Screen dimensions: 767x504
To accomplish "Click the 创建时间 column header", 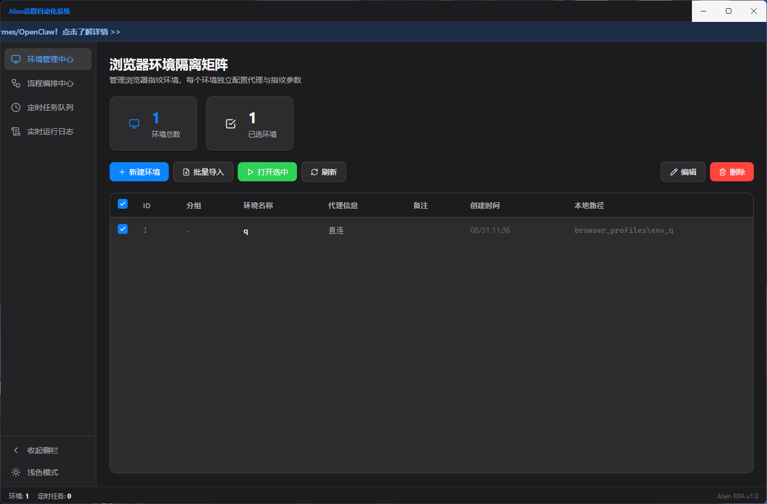I will [485, 206].
